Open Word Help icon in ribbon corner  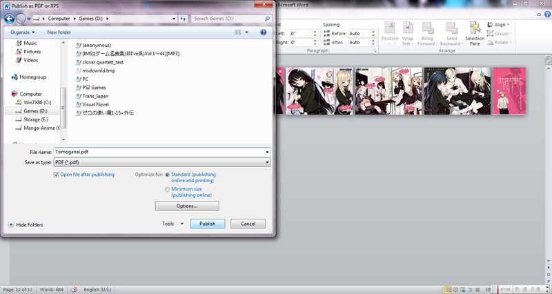point(547,14)
